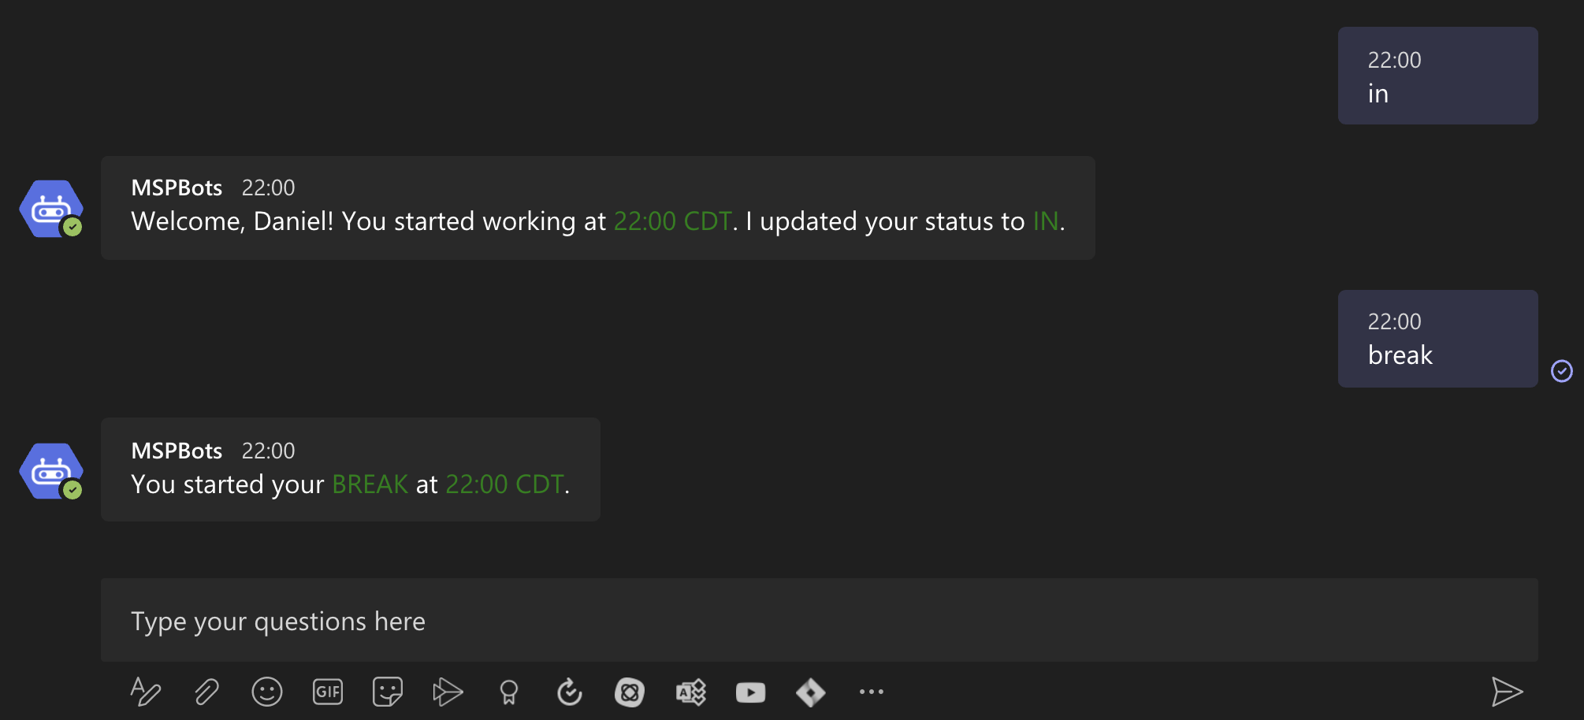Click the rounded atom-style app icon
The height and width of the screenshot is (720, 1584).
point(630,692)
